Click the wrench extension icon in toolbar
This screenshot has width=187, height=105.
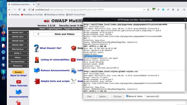tap(158, 10)
